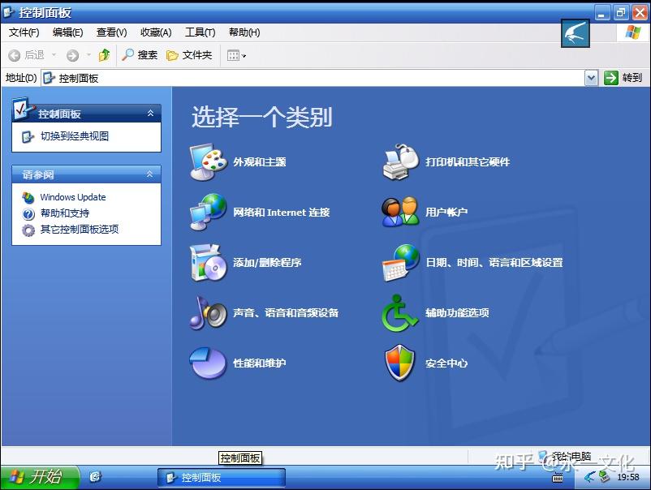Click the 性能和维护 category label
This screenshot has height=490, width=651.
[260, 363]
